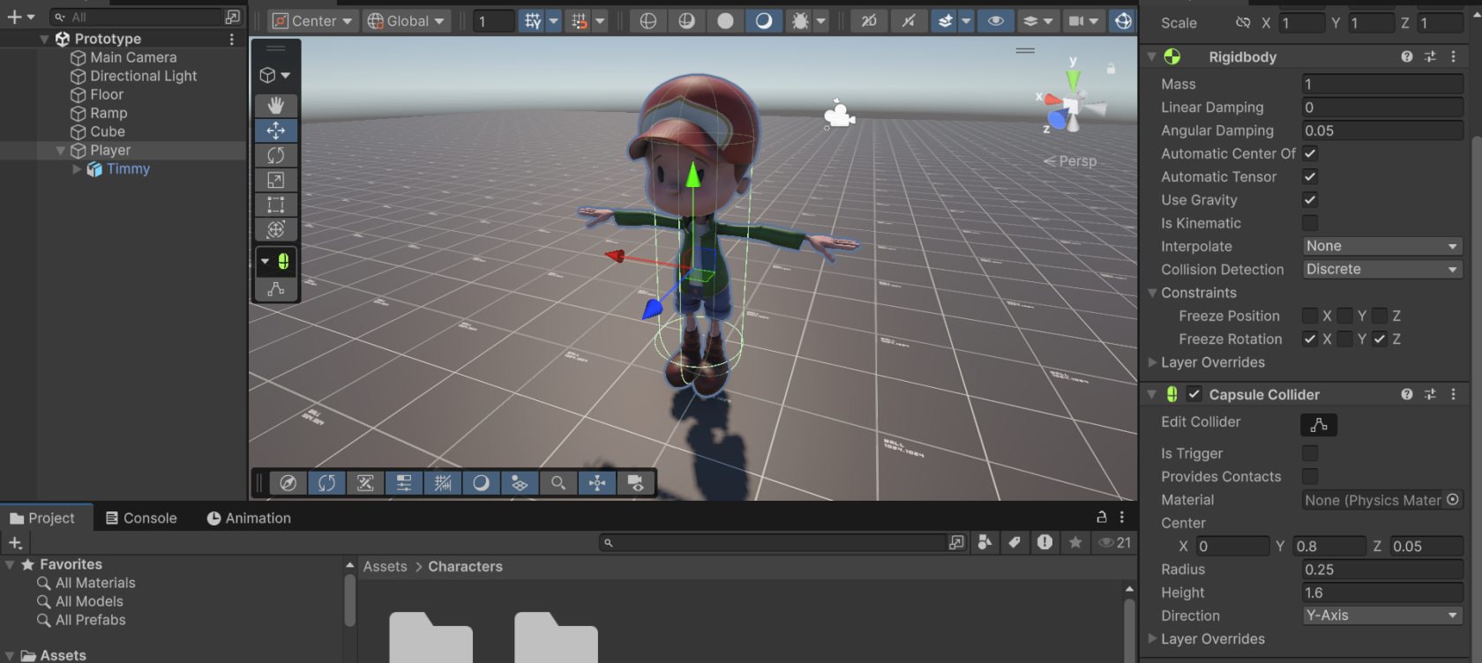The image size is (1482, 663).
Task: Open Capsule Collider help reference icon
Action: coord(1407,395)
